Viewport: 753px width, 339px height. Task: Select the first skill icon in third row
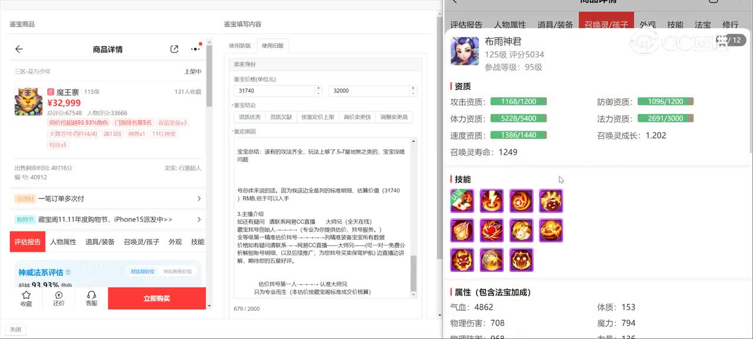(x=462, y=260)
